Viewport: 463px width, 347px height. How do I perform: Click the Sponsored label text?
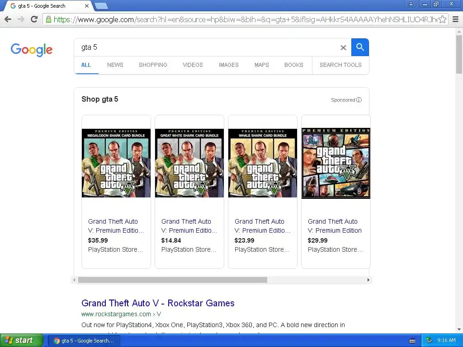(343, 100)
